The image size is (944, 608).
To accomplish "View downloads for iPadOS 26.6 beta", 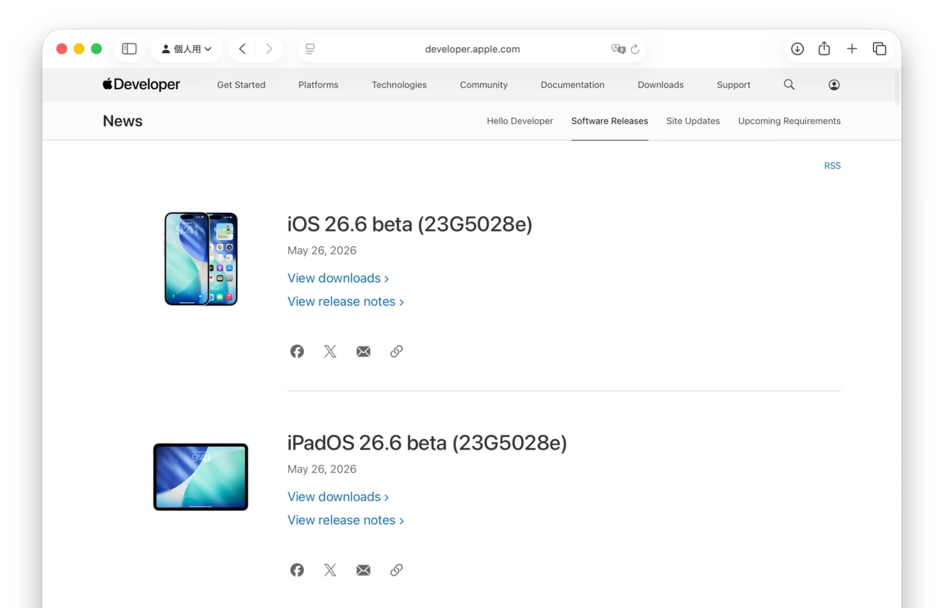I will pyautogui.click(x=339, y=497).
